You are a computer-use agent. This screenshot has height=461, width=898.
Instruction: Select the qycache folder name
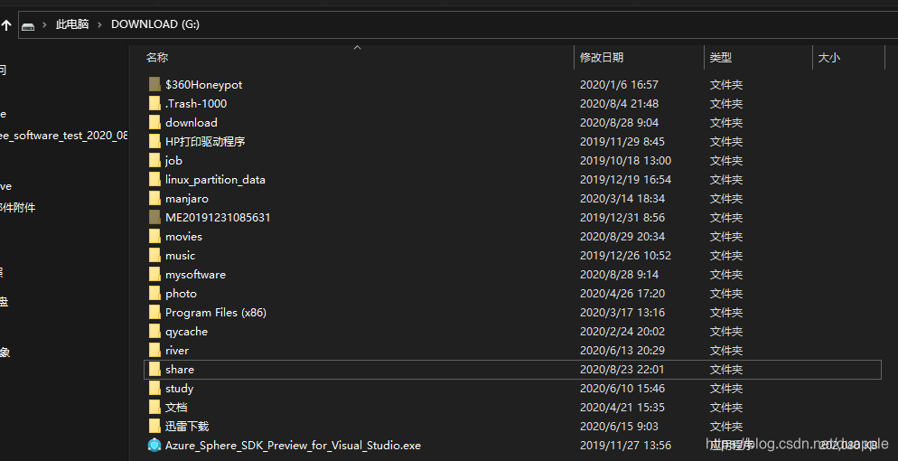click(187, 331)
